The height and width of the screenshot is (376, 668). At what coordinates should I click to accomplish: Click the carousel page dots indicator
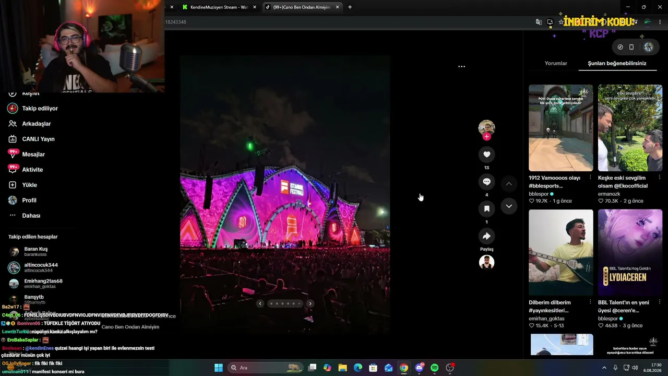(285, 303)
